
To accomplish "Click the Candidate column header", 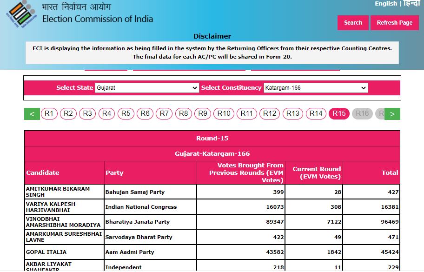I will pos(64,173).
